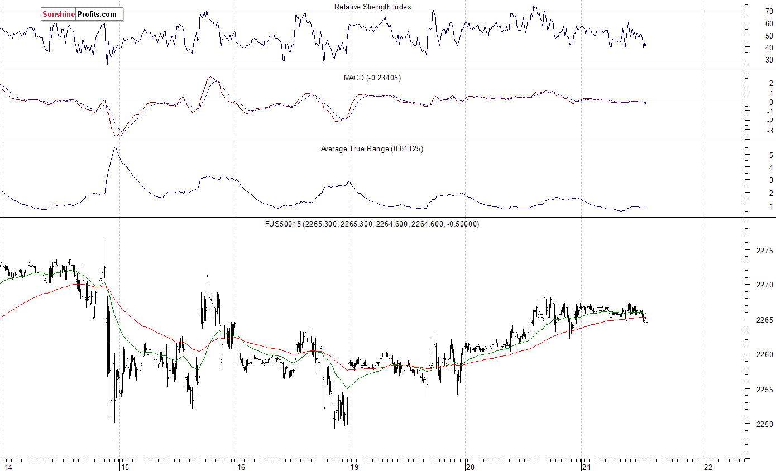Screen dimensions: 776x471
Task: Select the FUS50015 price chart title
Action: (372, 224)
